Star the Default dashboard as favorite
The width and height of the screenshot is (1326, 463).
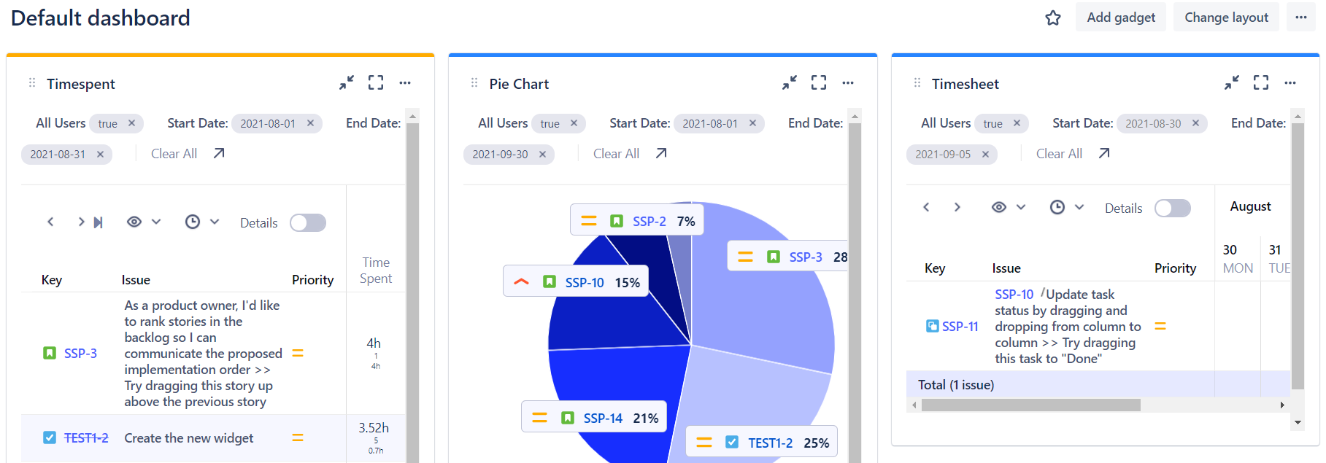tap(1053, 17)
